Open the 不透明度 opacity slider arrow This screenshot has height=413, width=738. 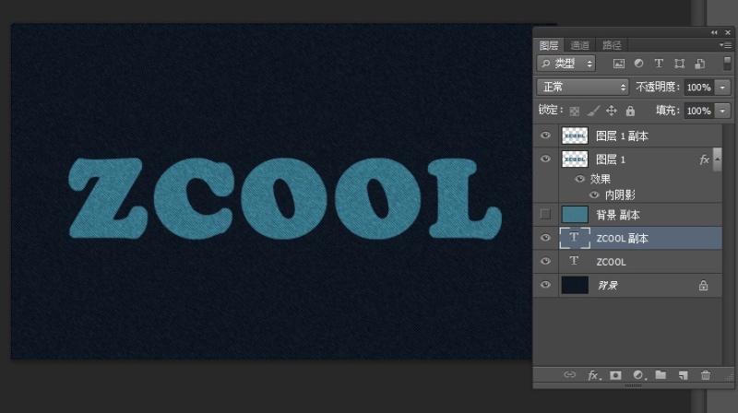pyautogui.click(x=722, y=88)
